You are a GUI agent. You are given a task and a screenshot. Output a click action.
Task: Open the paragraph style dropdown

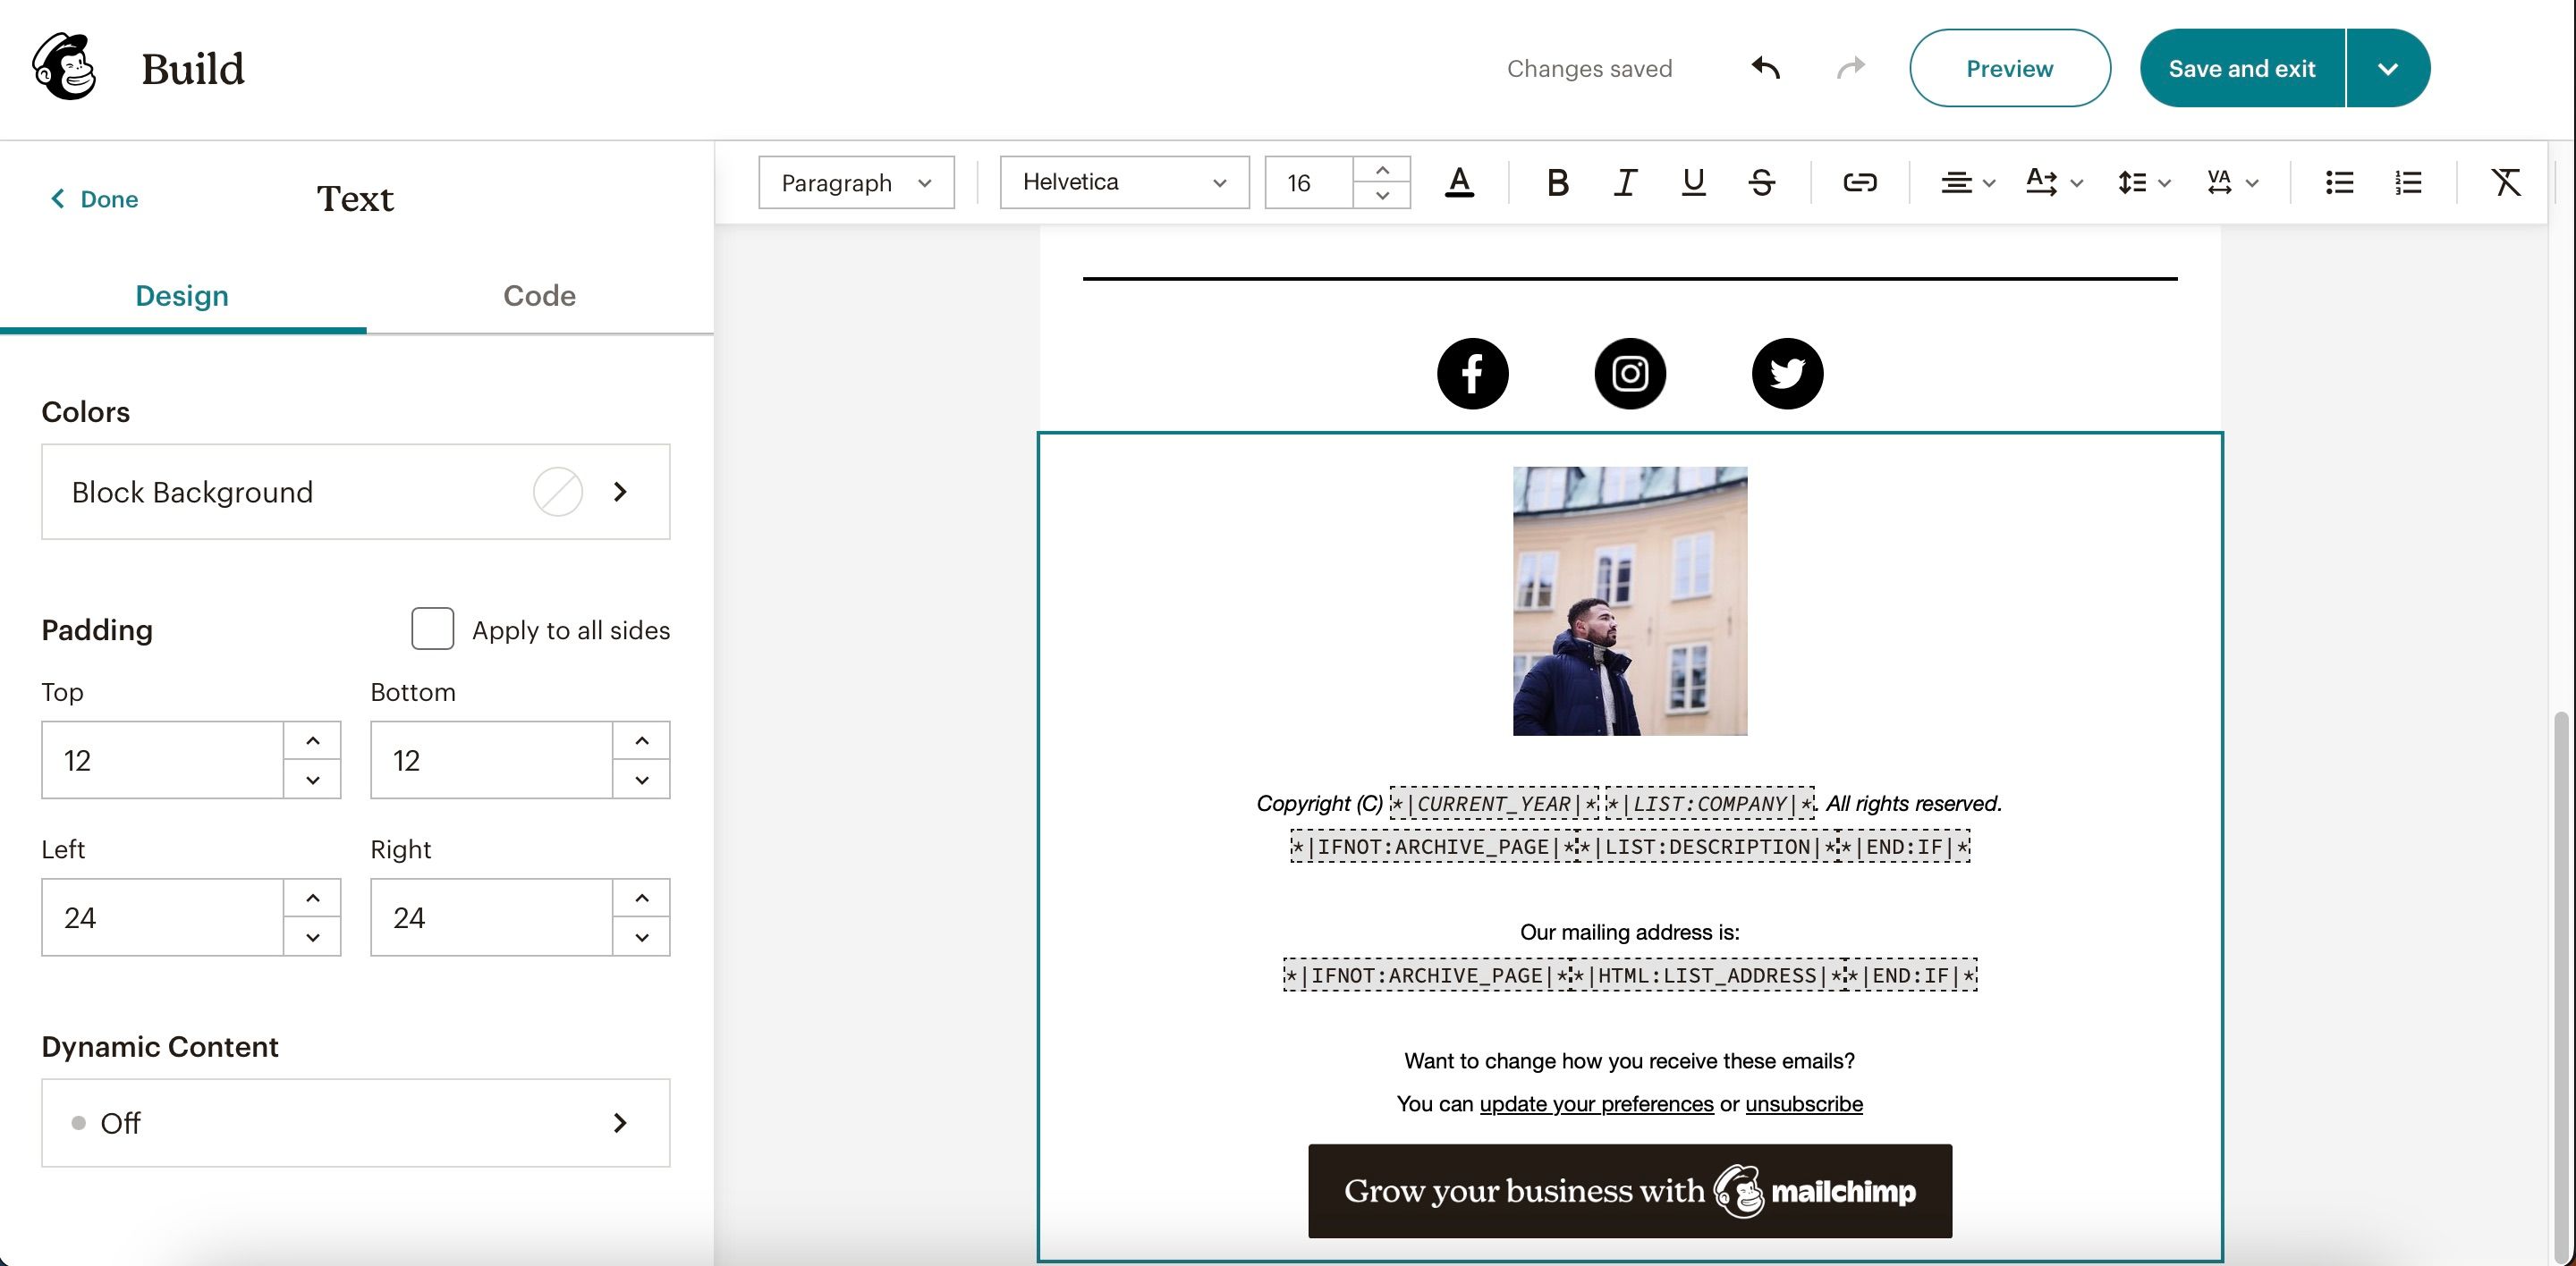click(856, 181)
